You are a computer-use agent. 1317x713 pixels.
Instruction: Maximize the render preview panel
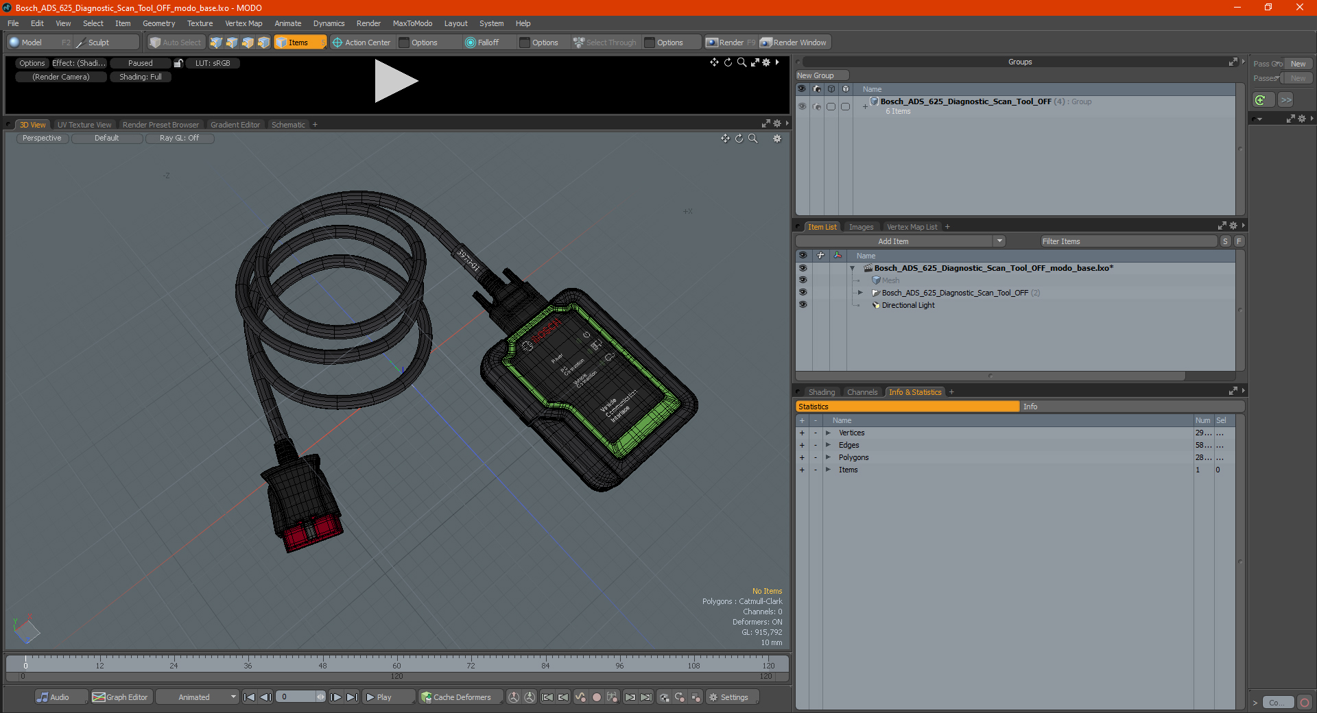755,62
